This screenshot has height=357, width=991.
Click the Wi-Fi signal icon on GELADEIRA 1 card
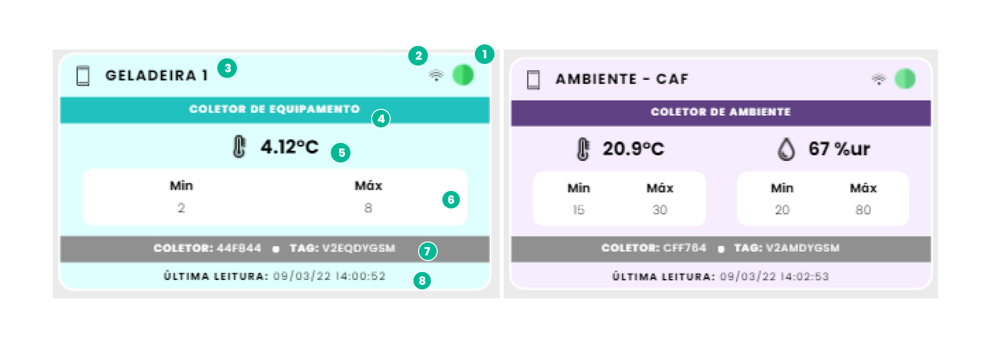(436, 76)
